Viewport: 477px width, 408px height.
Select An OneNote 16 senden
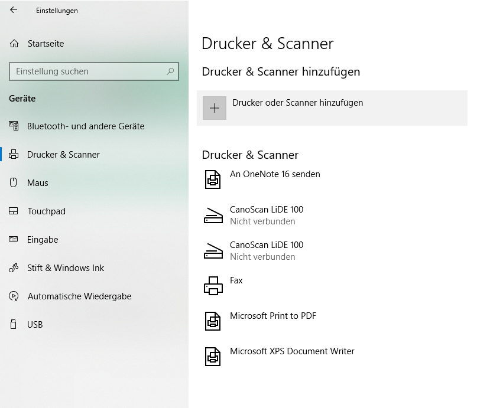pos(275,174)
